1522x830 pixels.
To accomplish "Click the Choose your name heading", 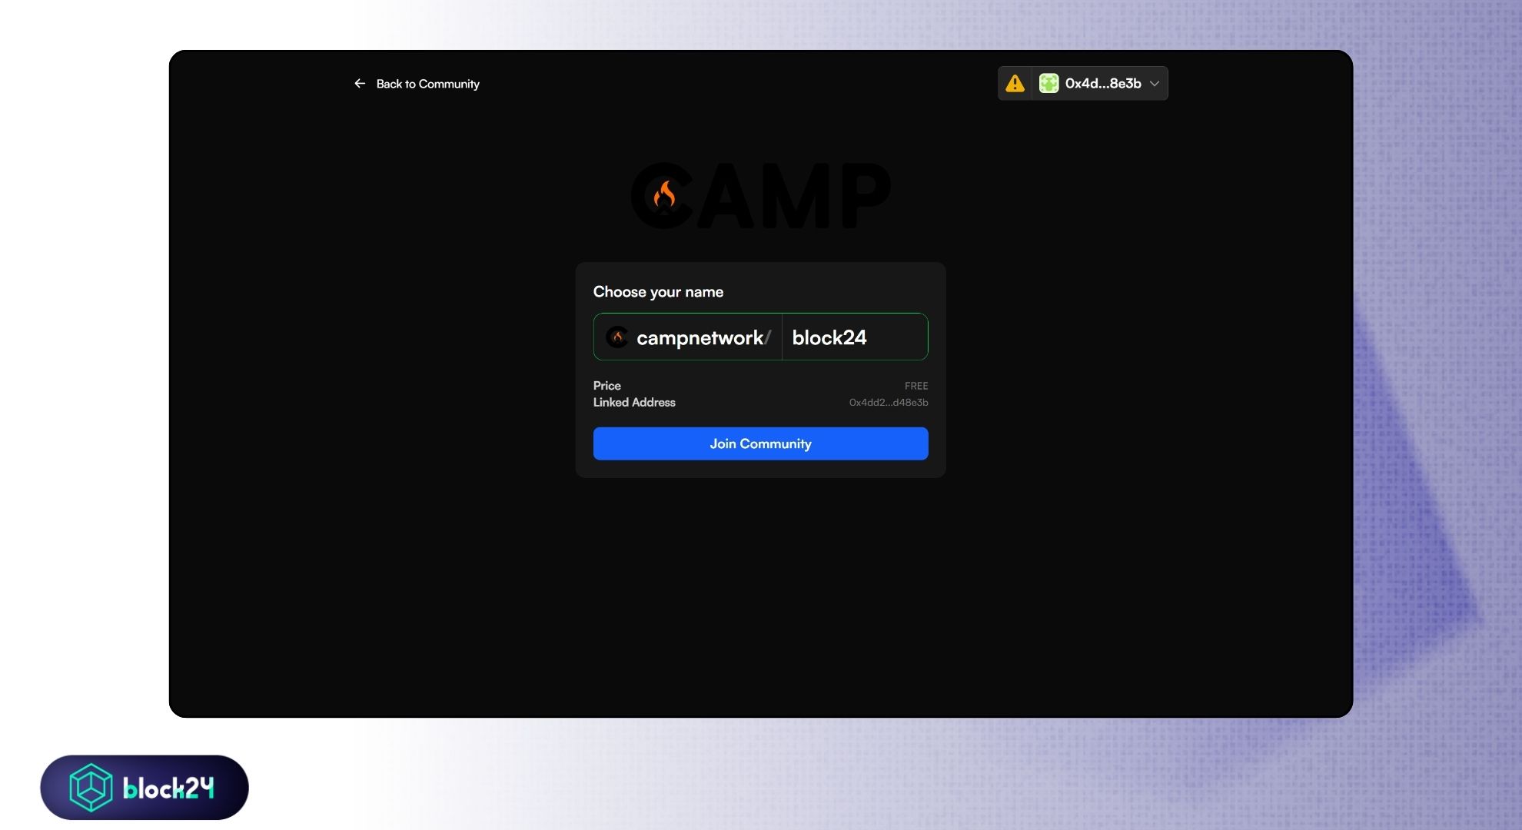I will (658, 292).
